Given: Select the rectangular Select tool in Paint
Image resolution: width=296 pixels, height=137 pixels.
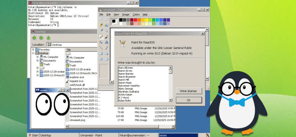Looking at the screenshot, I should pos(107,19).
